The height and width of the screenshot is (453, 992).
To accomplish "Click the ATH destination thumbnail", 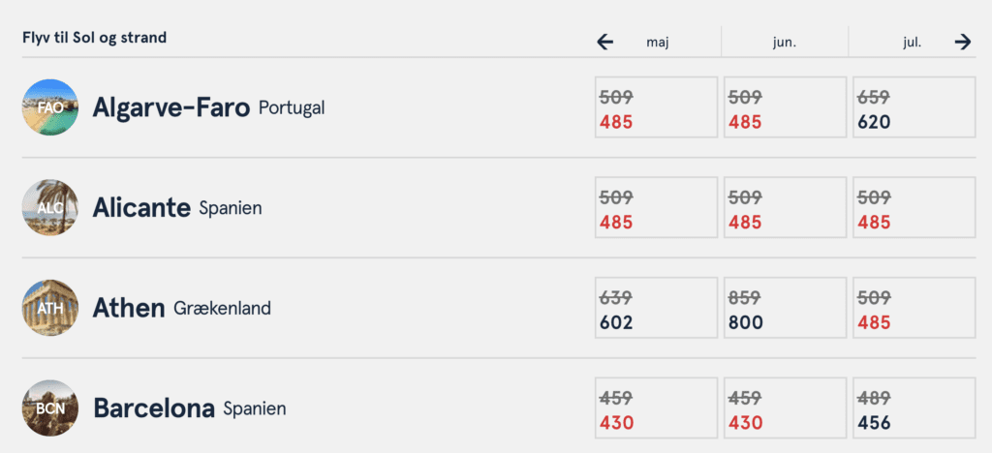I will coord(50,308).
